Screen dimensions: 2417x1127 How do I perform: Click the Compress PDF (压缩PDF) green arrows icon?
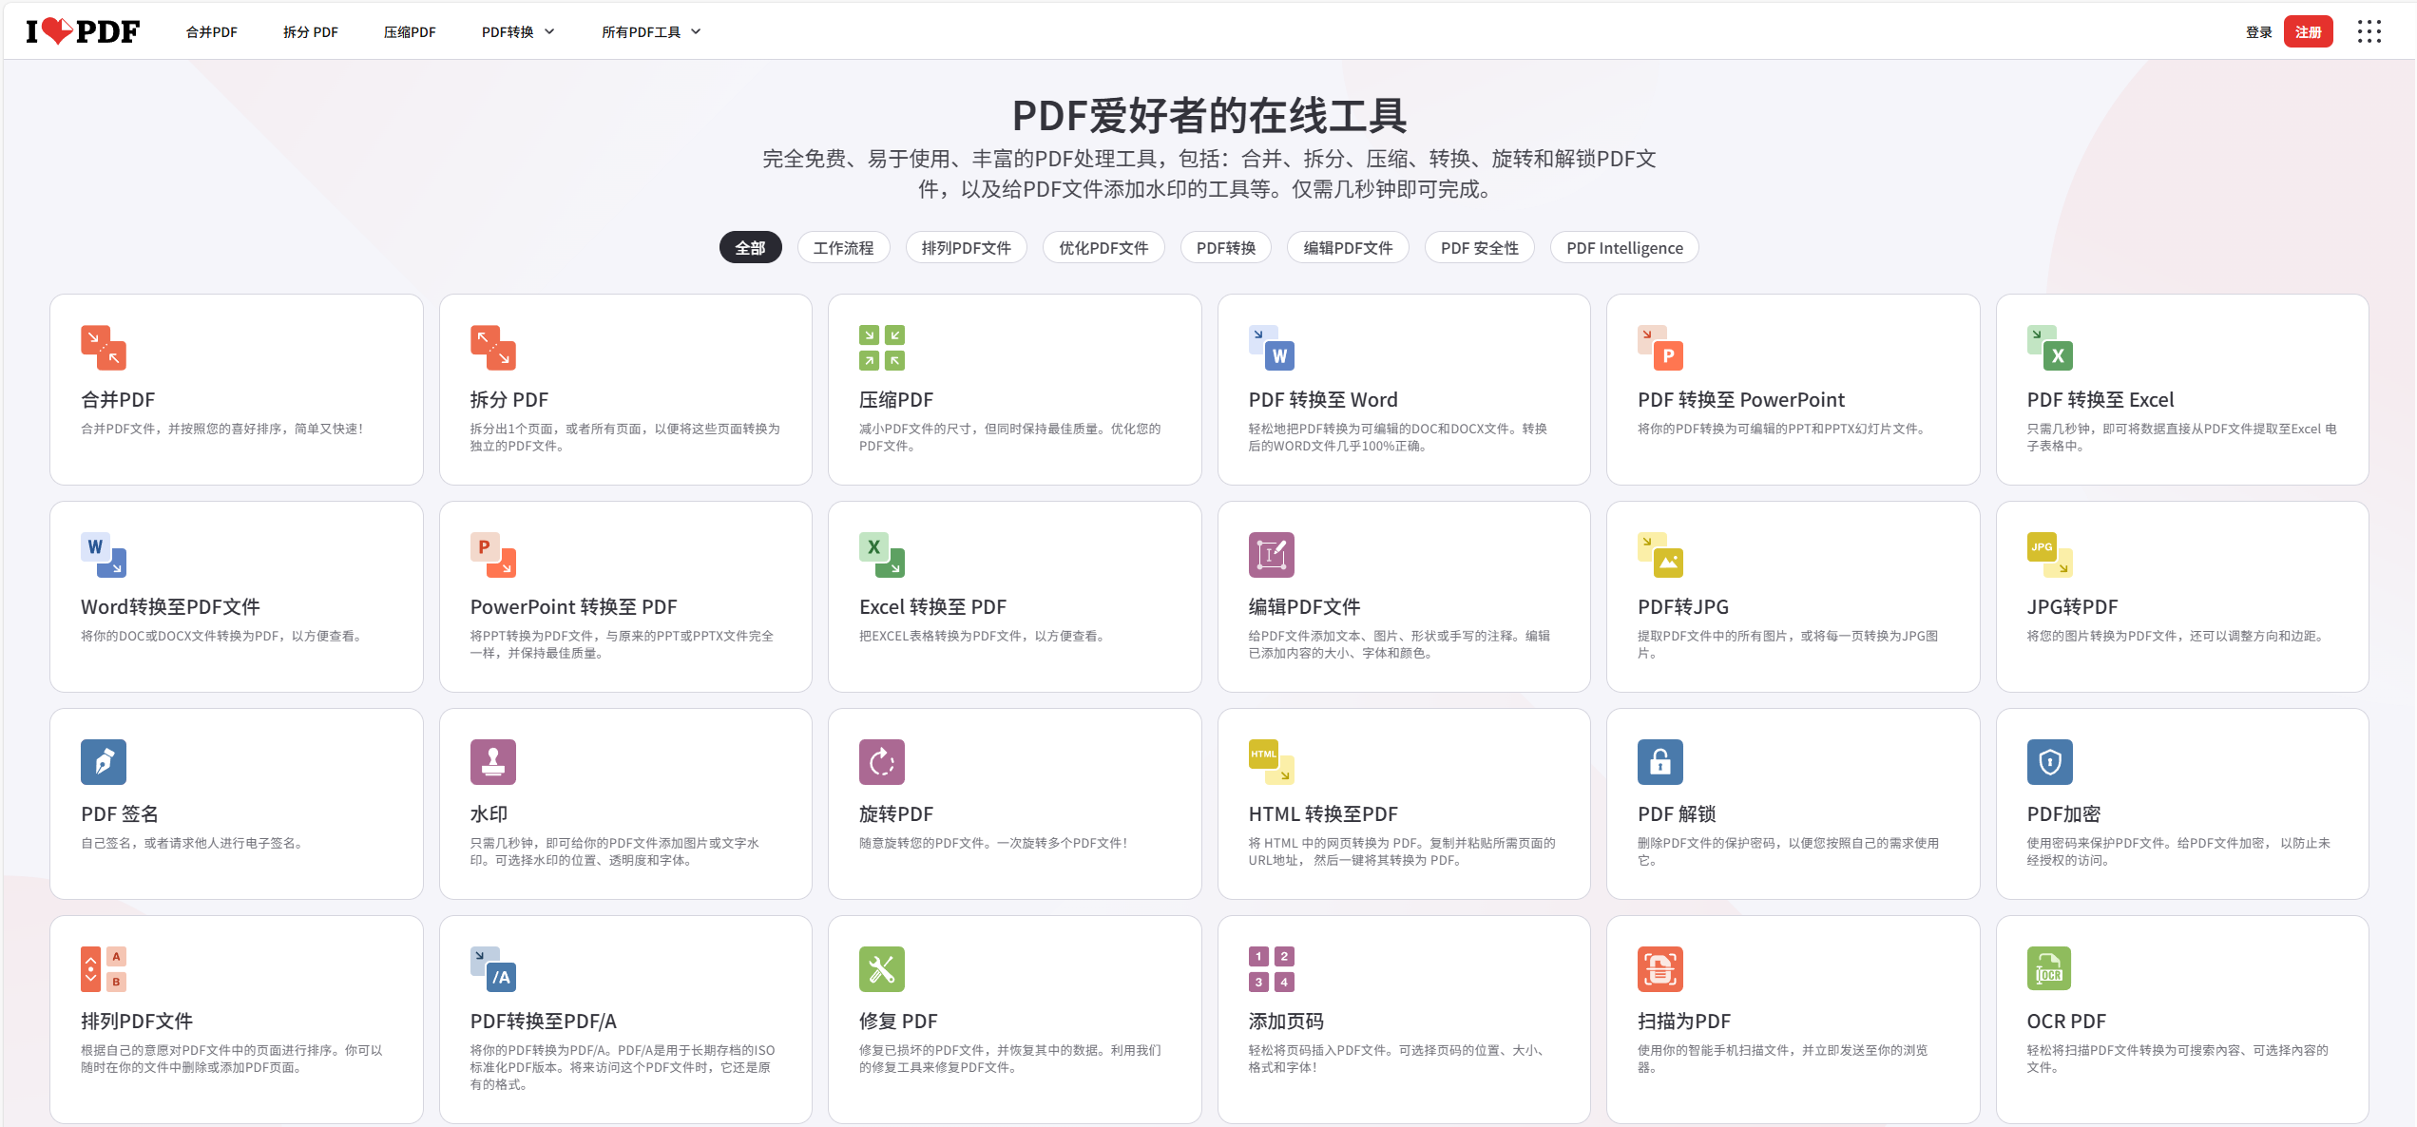click(881, 348)
